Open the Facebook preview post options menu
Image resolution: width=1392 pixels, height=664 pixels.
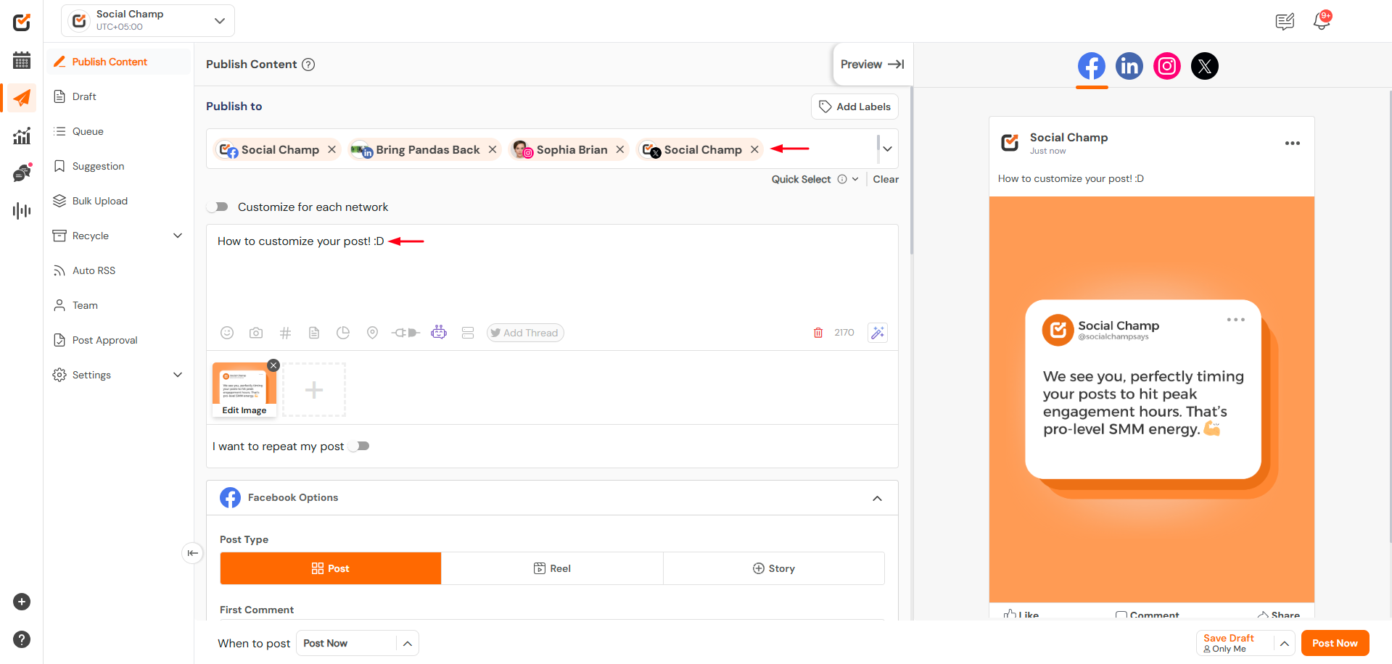coord(1293,143)
